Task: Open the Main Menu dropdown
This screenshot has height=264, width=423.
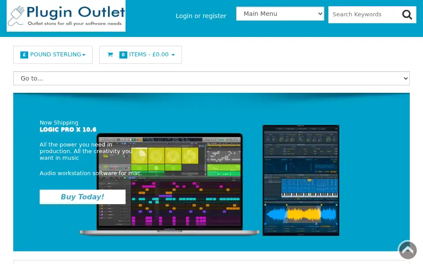Action: coord(280,14)
